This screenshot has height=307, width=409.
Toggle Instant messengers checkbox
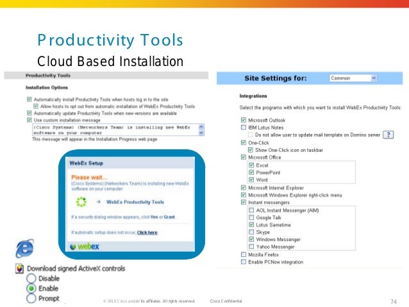[244, 202]
